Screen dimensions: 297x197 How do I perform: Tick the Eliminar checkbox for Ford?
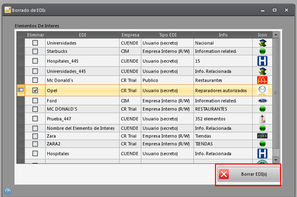pyautogui.click(x=35, y=101)
